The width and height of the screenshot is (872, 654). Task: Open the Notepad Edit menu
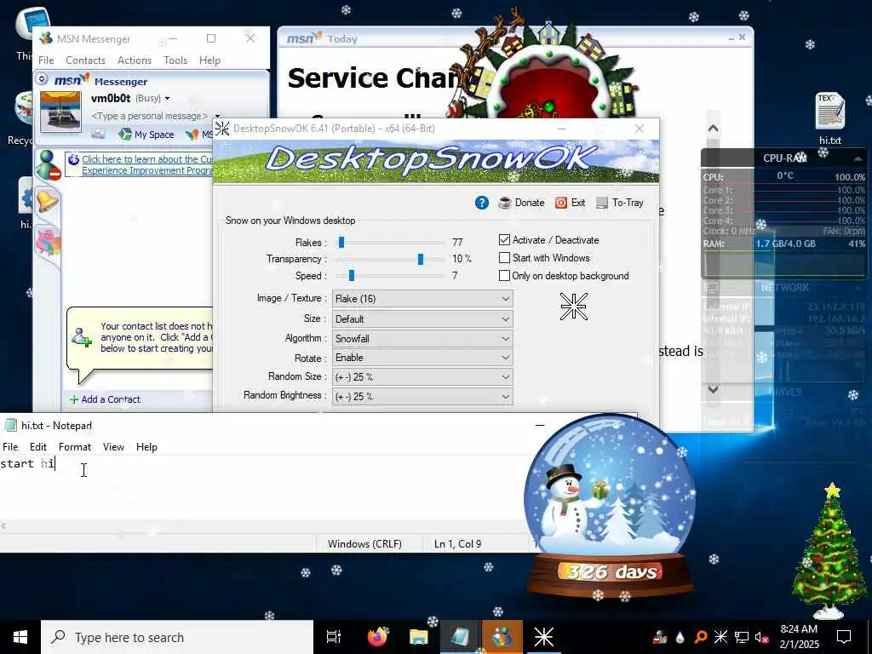pos(37,447)
